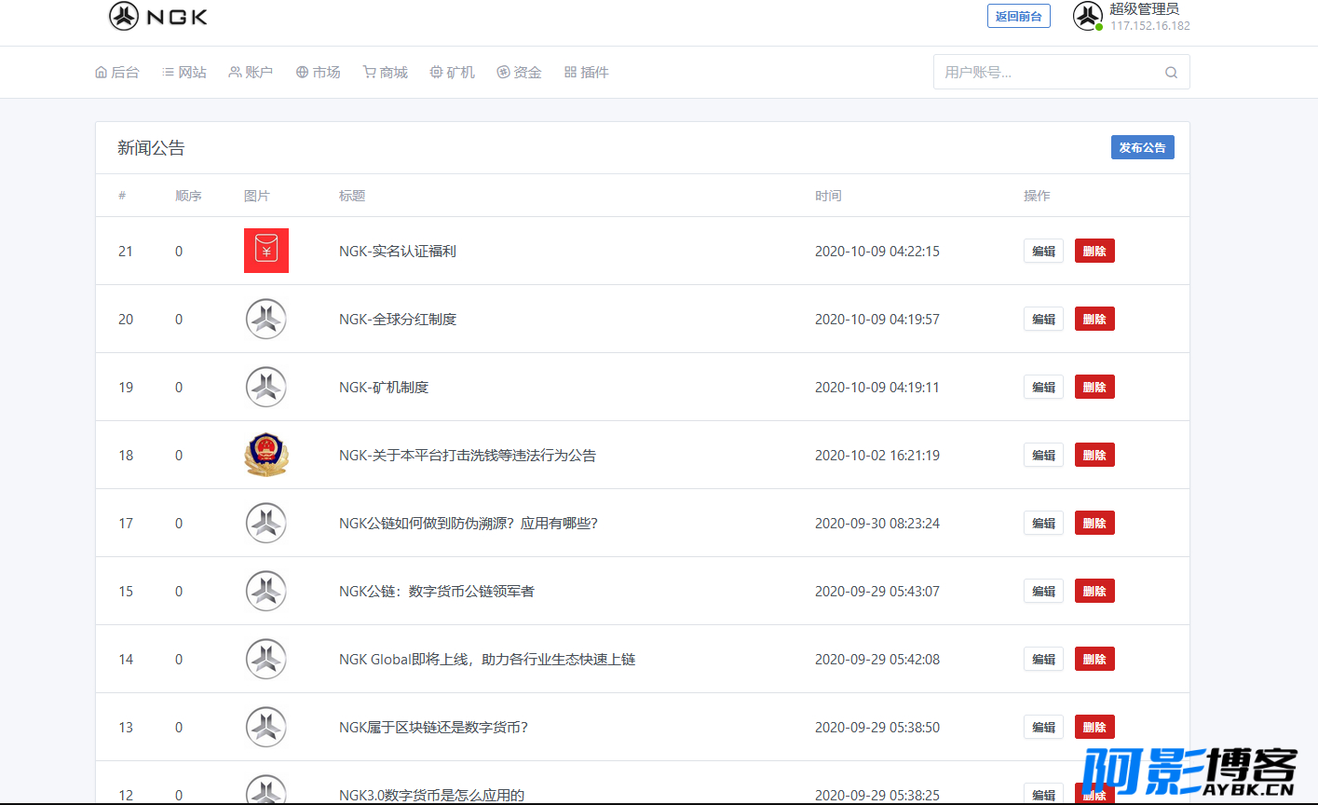Click IP address 117.152.16.182
This screenshot has height=805, width=1318.
point(1150,25)
